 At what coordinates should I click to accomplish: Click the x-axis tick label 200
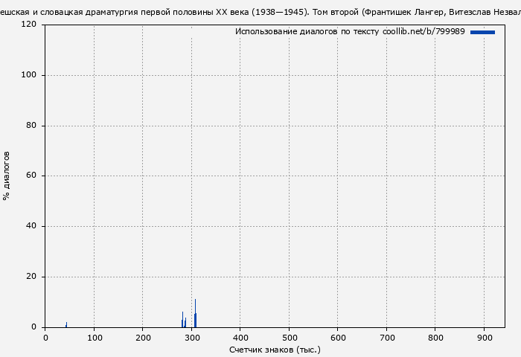[142, 338]
